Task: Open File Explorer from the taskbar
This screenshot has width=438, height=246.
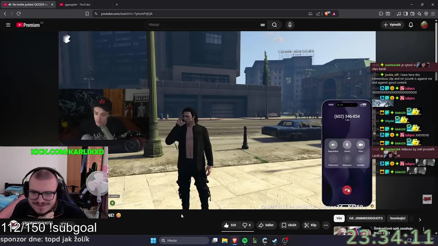Action: (224, 241)
